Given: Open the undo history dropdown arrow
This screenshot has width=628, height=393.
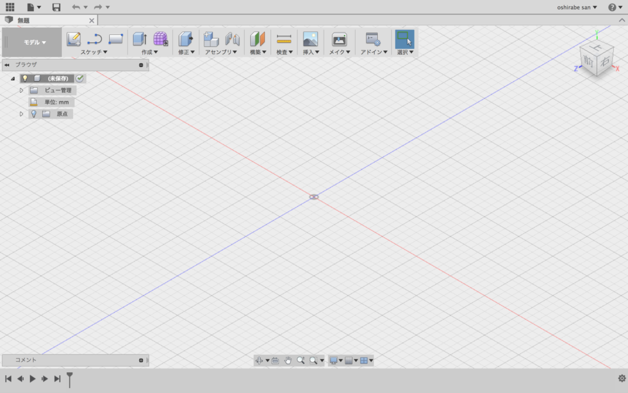Looking at the screenshot, I should tap(85, 7).
